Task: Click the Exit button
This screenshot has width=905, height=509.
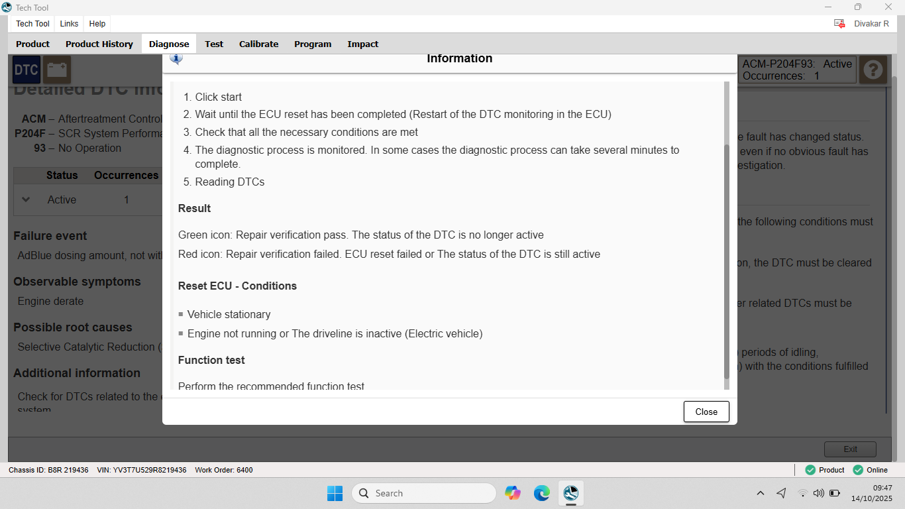Action: 850,449
